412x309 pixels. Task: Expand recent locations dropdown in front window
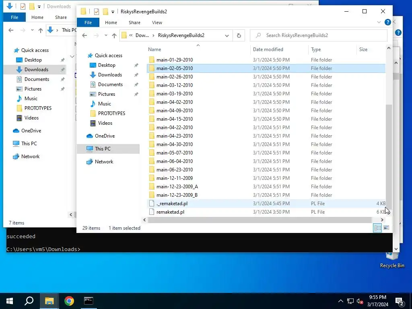tap(106, 35)
